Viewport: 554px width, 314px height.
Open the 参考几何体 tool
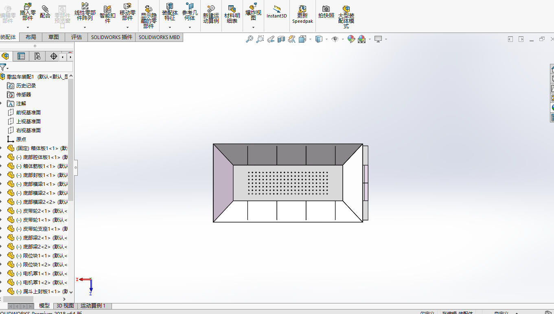click(x=190, y=11)
